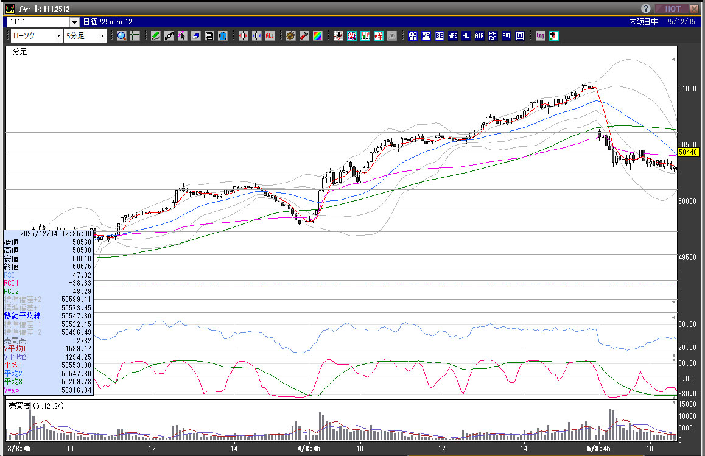
Task: Click the HOT button in title bar
Action: pyautogui.click(x=672, y=9)
